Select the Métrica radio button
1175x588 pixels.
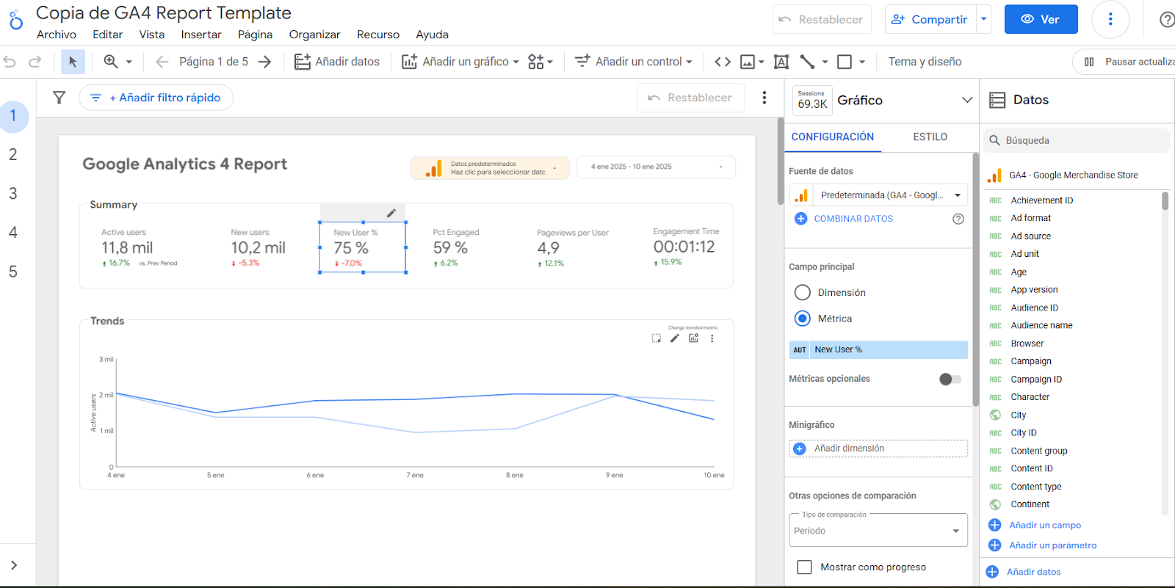(803, 319)
